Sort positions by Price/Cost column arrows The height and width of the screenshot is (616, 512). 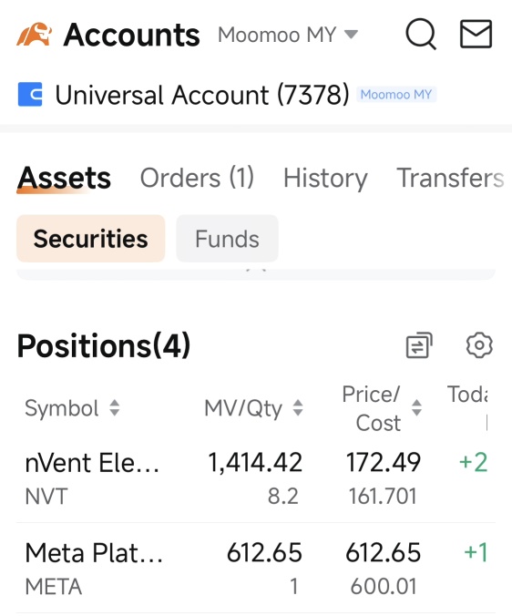click(x=416, y=408)
